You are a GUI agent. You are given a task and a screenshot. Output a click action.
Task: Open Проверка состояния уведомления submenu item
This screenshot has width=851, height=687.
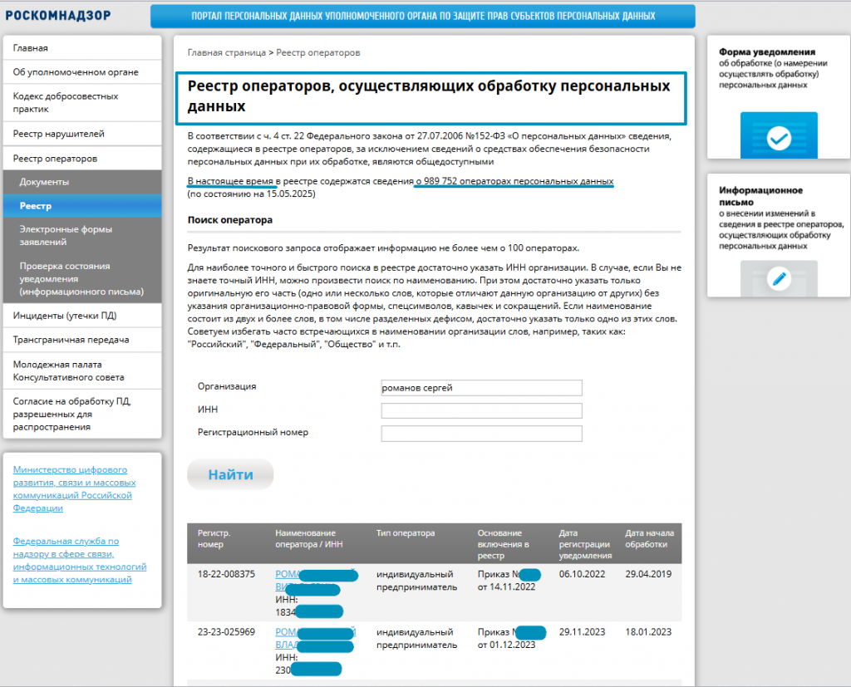click(82, 278)
